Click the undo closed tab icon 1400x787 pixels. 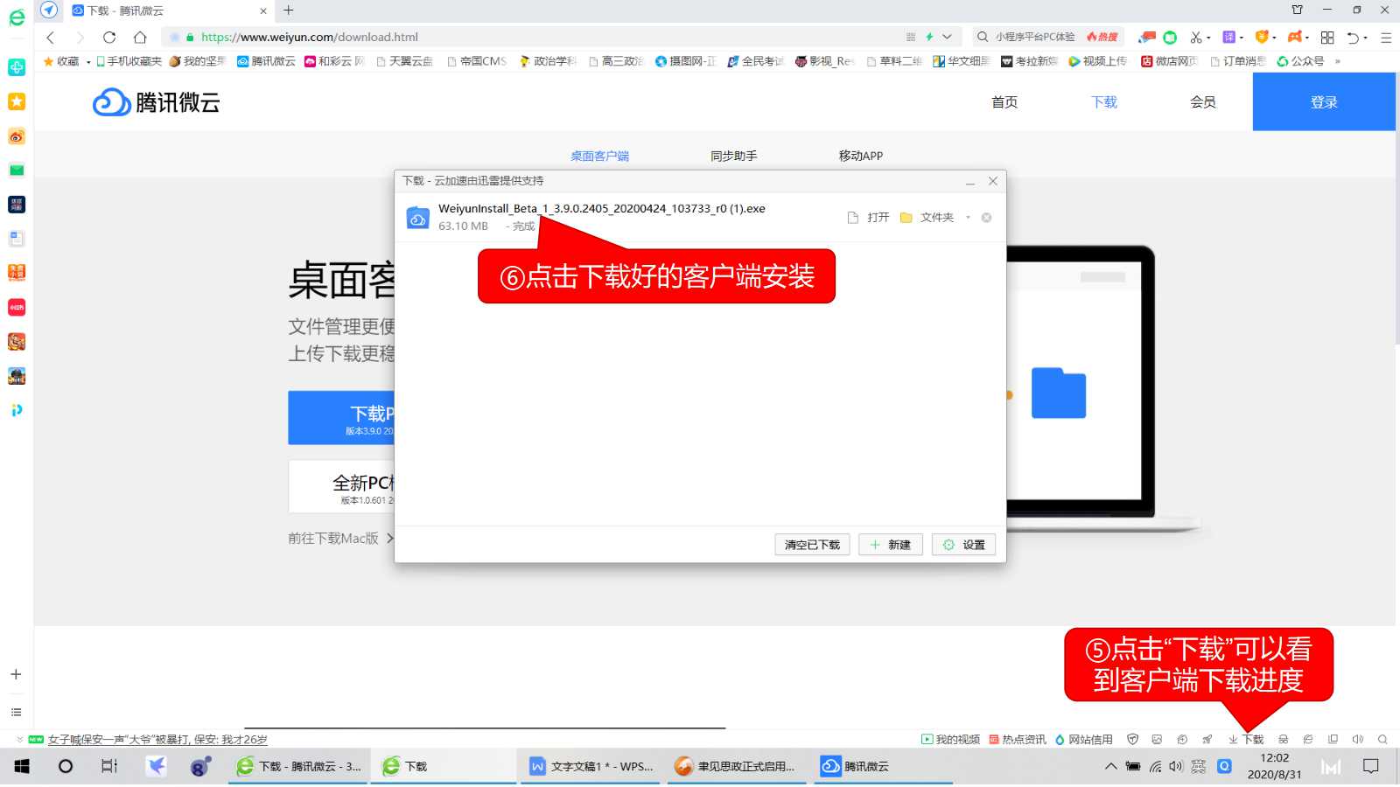(x=1353, y=37)
